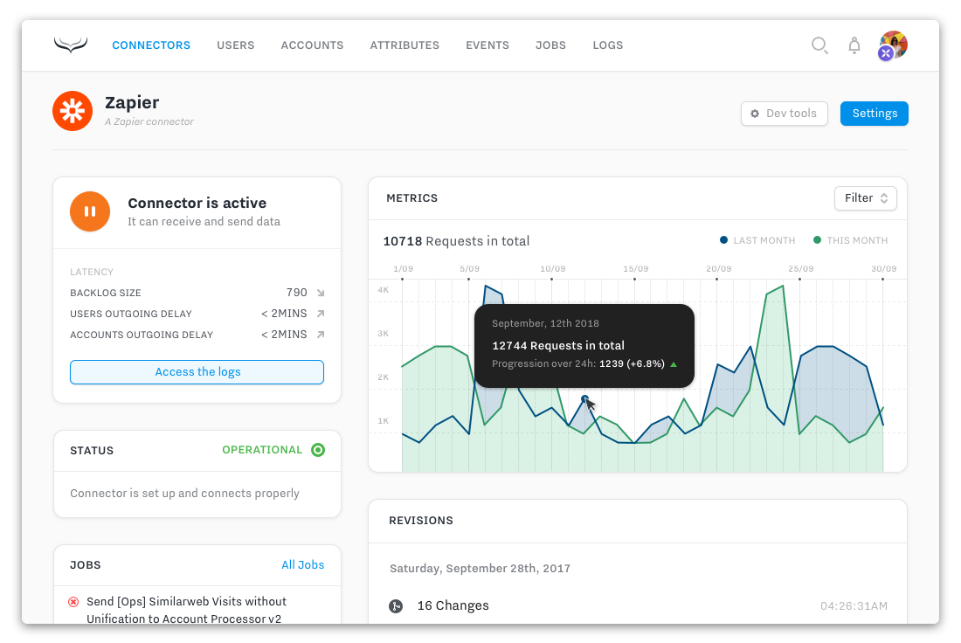Navigate to the Events tab

tap(487, 45)
